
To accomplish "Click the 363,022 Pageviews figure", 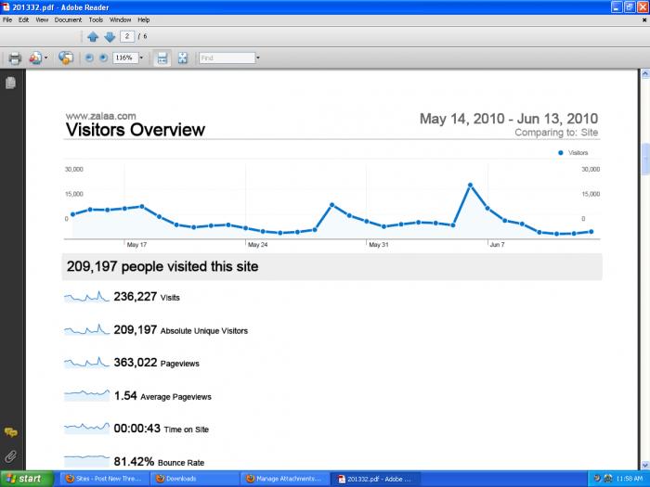I will pyautogui.click(x=157, y=363).
